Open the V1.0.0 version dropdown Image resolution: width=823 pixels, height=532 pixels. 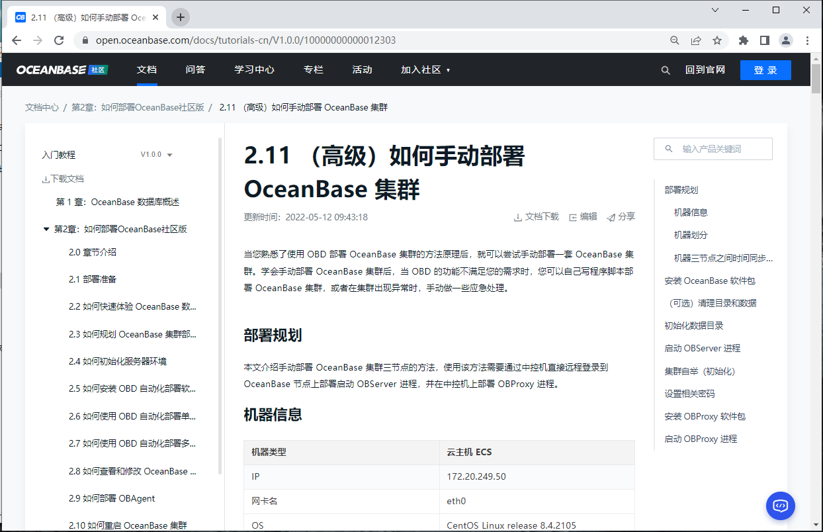pyautogui.click(x=156, y=154)
